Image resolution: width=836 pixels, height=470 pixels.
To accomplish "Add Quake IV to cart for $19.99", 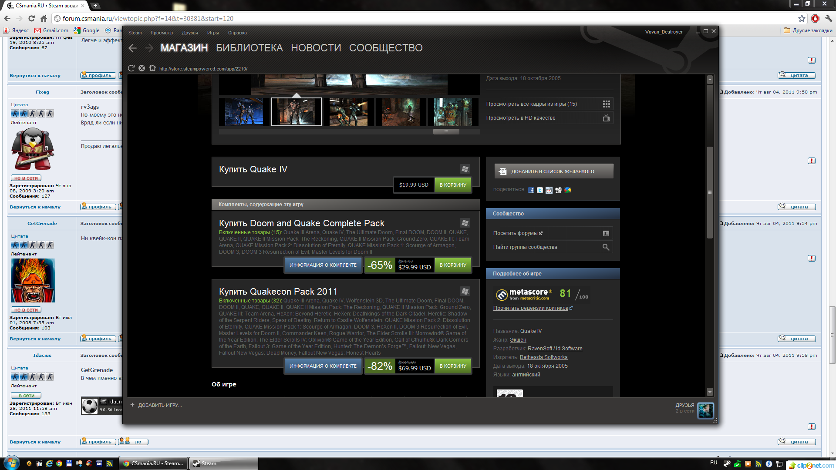I will tap(453, 185).
